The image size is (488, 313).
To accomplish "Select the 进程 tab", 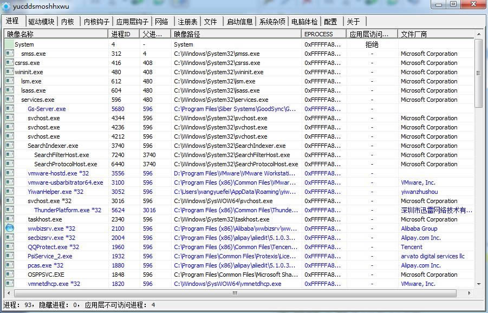I will [13, 21].
